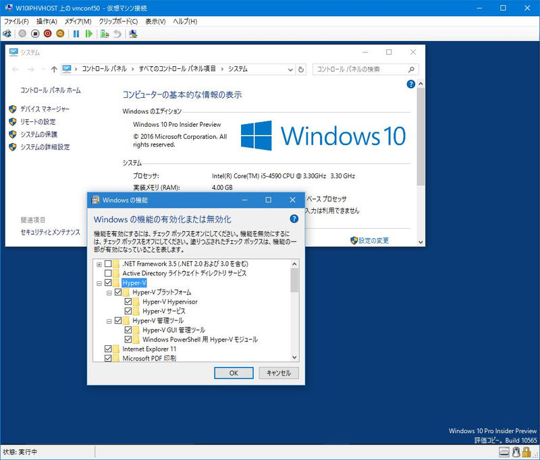Uncheck Hyper-V 管理ツール checkbox
The image size is (540, 460).
[118, 320]
